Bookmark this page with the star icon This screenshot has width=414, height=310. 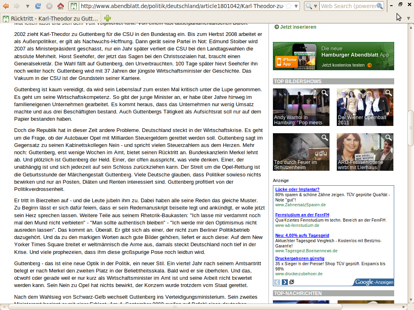coord(289,6)
